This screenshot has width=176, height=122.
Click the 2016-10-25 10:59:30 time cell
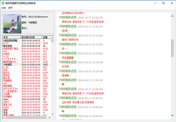[31, 59]
